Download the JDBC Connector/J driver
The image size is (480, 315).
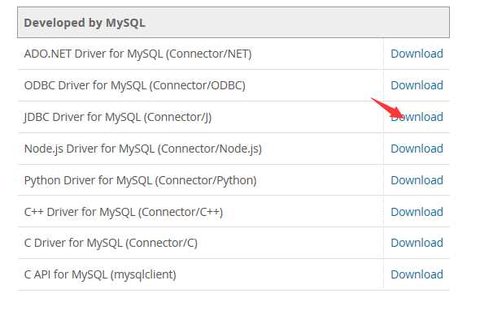click(417, 117)
